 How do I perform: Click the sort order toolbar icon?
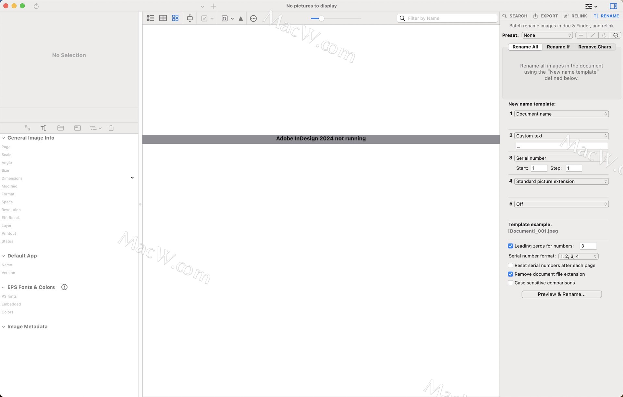tap(225, 19)
